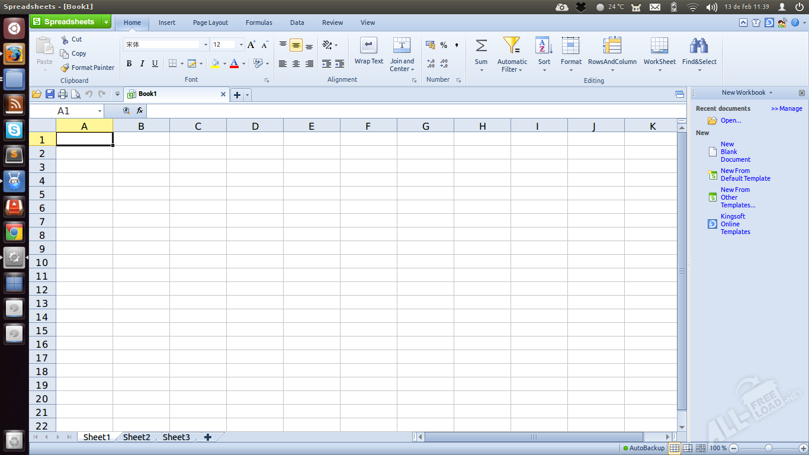The width and height of the screenshot is (809, 455).
Task: Toggle italic text formatting
Action: pos(142,64)
